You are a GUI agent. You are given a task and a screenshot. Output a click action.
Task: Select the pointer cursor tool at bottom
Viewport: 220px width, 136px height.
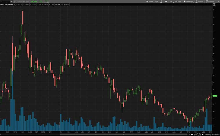point(203,135)
